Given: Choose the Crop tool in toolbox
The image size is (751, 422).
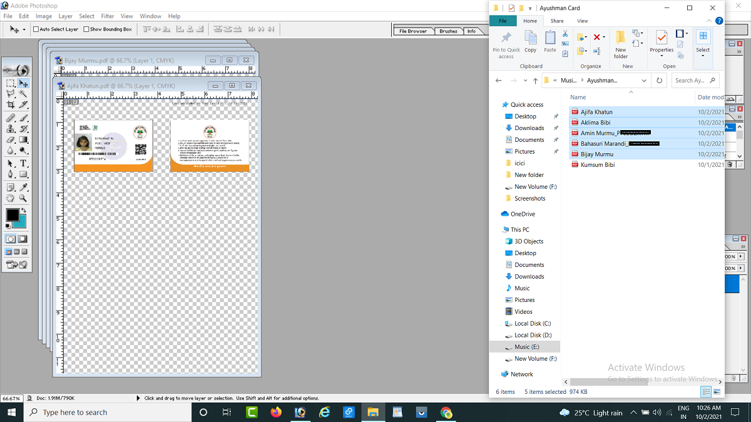Looking at the screenshot, I should (x=11, y=104).
